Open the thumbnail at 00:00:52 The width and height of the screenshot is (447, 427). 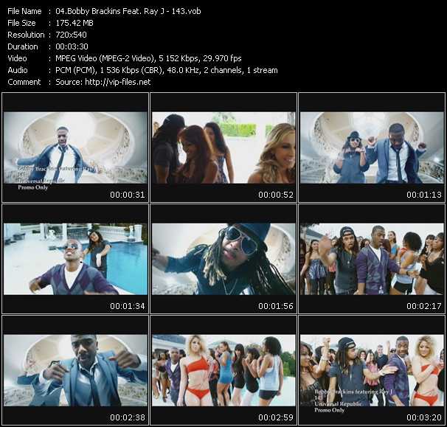223,147
